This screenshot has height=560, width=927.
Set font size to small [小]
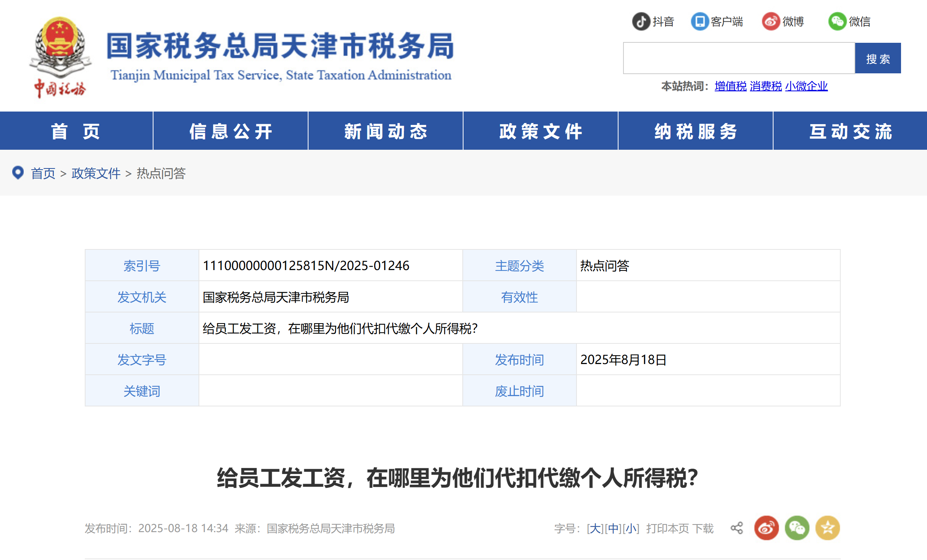click(631, 529)
